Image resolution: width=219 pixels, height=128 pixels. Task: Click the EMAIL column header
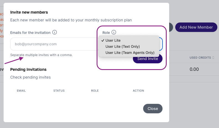click(21, 91)
